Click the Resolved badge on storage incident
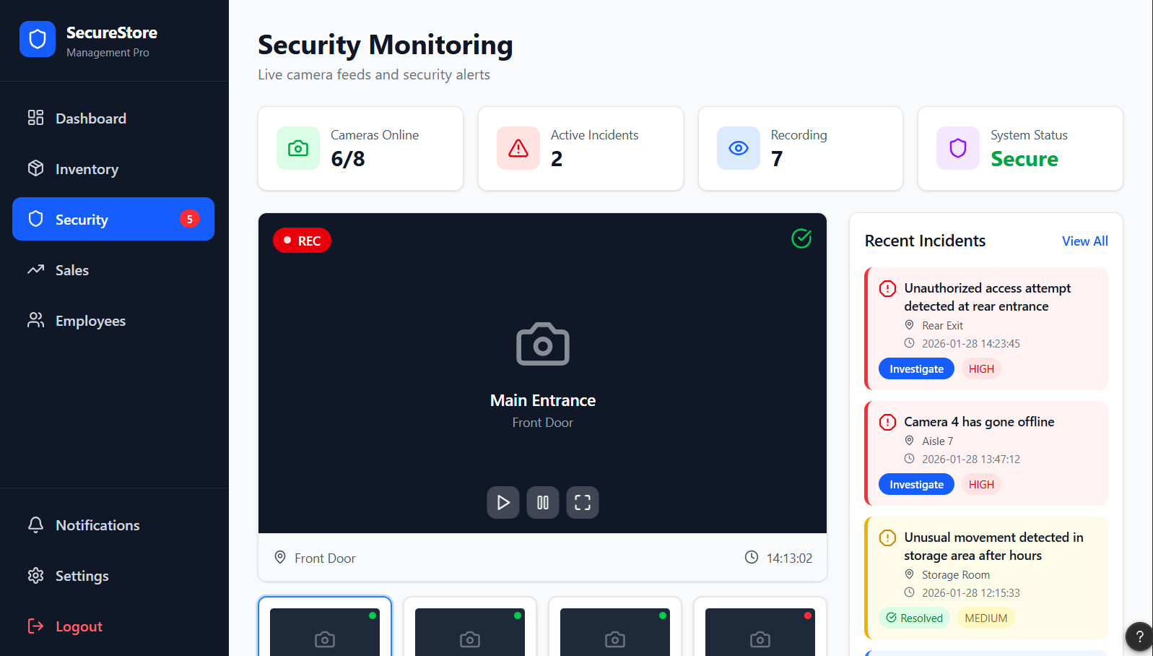Viewport: 1153px width, 656px height. coord(914,618)
